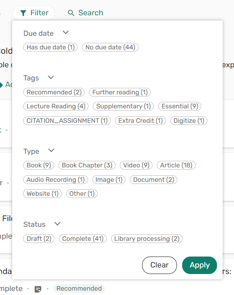This screenshot has width=234, height=295.
Task: Filter by type Audio Recording (1)
Action: click(55, 180)
